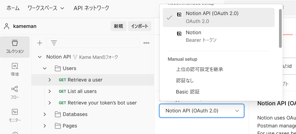Select Notion API (OAuth 2.0) option
Viewport: 296px width, 134px height.
click(219, 18)
